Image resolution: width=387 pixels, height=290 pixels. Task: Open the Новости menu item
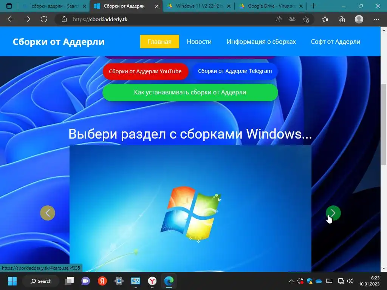click(x=199, y=42)
